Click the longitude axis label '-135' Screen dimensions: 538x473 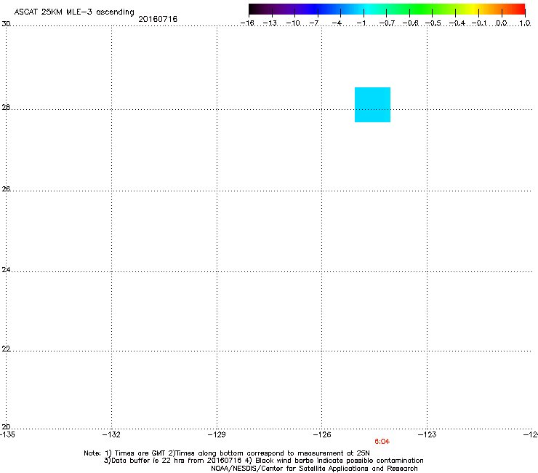coord(7,434)
